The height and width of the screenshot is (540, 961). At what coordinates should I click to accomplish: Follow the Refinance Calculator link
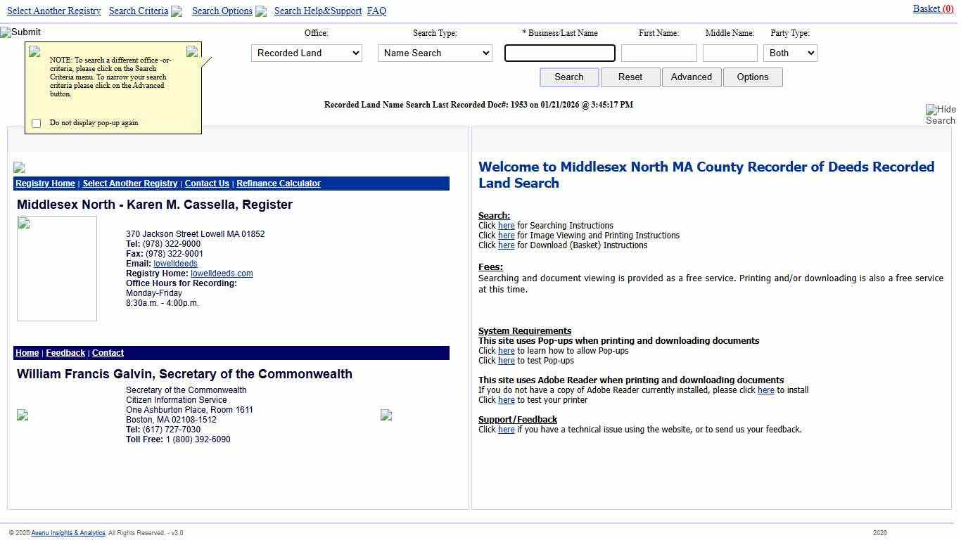pyautogui.click(x=278, y=184)
